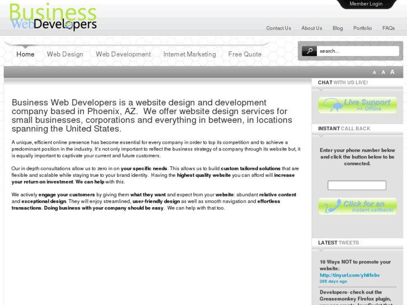Click text 'Enter your phone number below'
407x305 pixels.
pyautogui.click(x=357, y=151)
